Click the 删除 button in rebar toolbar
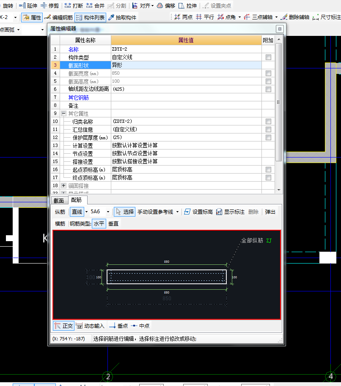The height and width of the screenshot is (386, 341). [x=253, y=212]
